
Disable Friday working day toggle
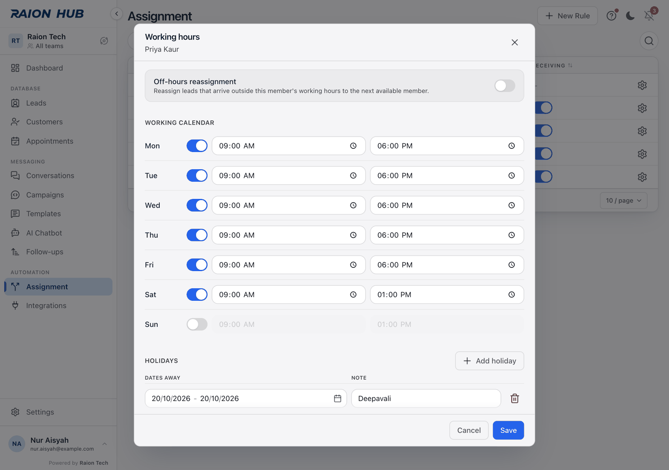(197, 265)
